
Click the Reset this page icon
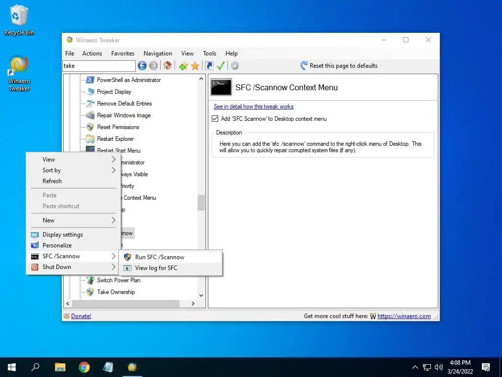pyautogui.click(x=304, y=66)
